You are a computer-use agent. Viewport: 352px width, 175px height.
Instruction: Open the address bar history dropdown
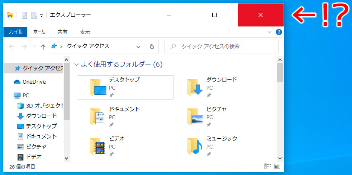click(139, 47)
